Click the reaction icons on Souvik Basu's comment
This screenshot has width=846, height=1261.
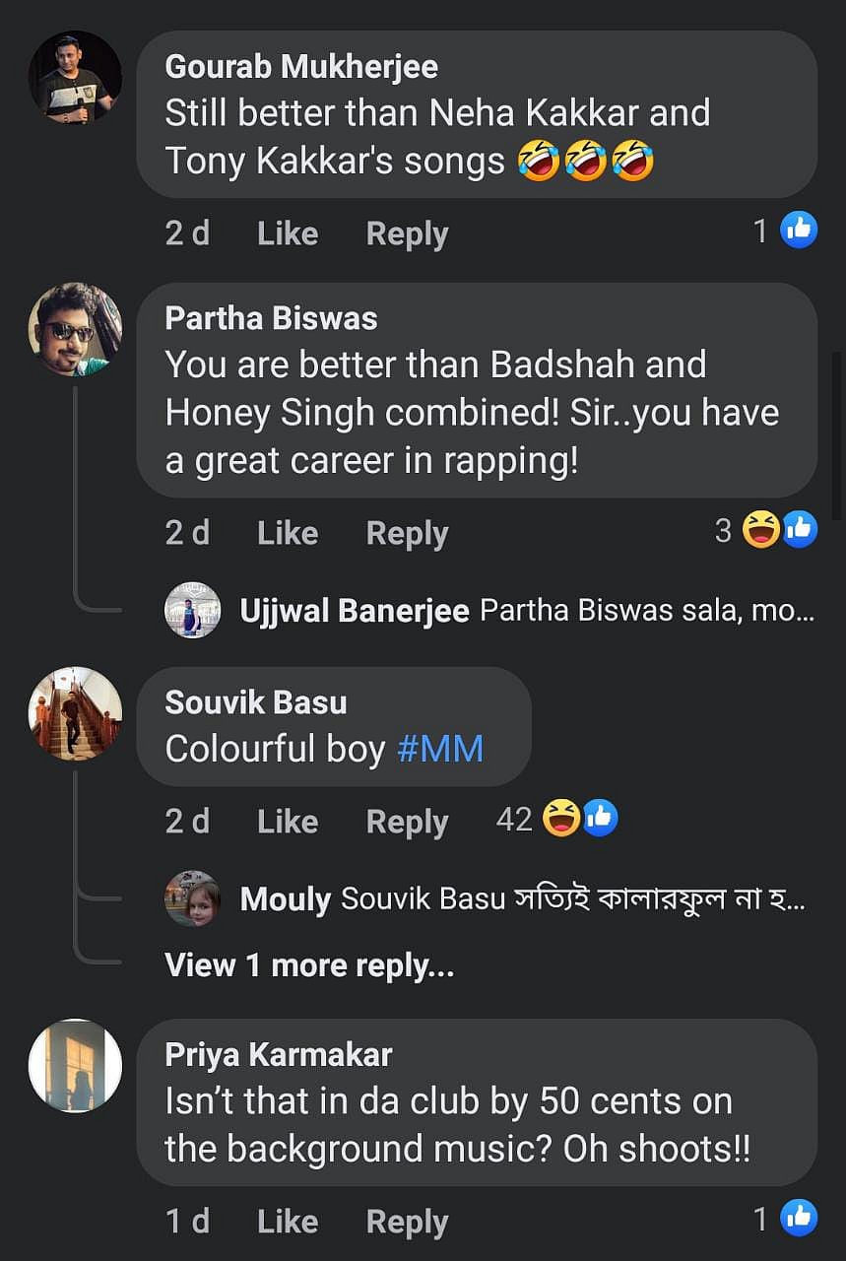click(580, 819)
